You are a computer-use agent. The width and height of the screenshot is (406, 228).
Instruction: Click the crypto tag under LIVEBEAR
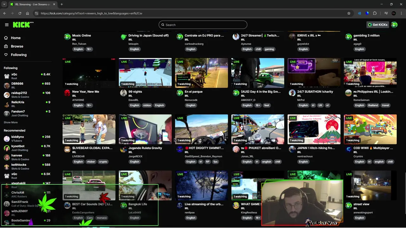[x=103, y=162]
